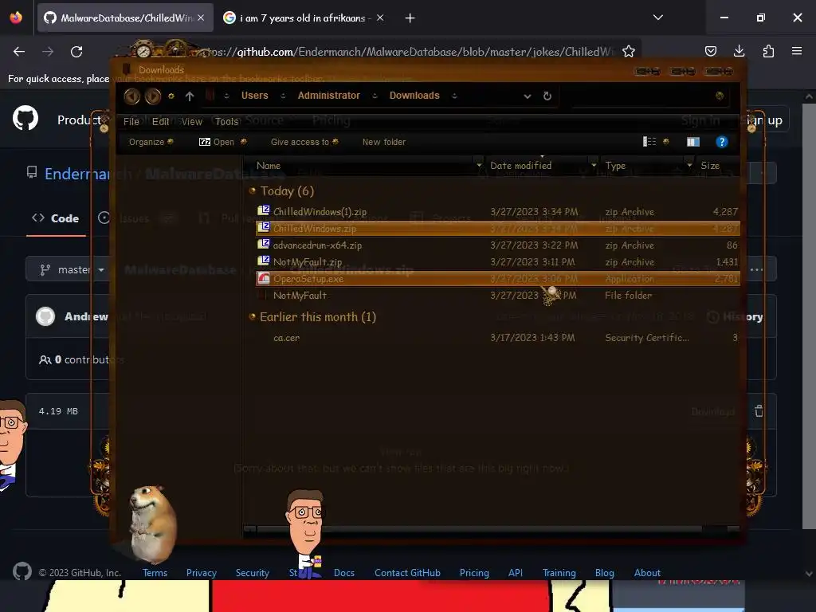Screen dimensions: 816x612
Task: Open the Edit menu in explorer
Action: pos(160,121)
